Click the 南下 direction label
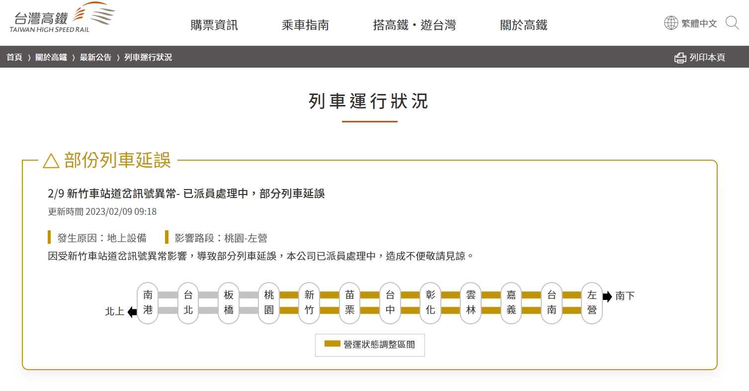Viewport: 749px width, 391px height. click(625, 296)
